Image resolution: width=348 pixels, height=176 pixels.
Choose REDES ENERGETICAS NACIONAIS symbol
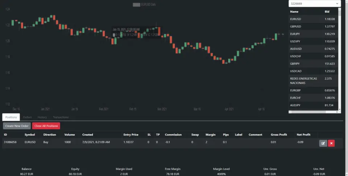(x=313, y=81)
